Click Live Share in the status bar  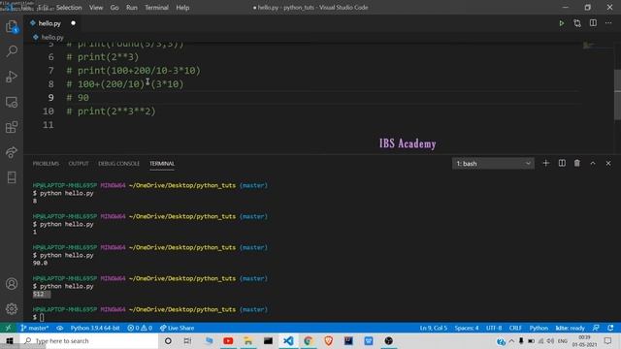(x=177, y=328)
